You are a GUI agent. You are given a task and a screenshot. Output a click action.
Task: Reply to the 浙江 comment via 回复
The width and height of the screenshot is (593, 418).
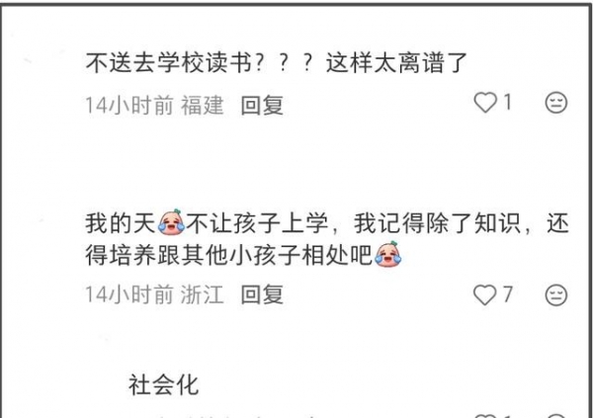tap(262, 294)
